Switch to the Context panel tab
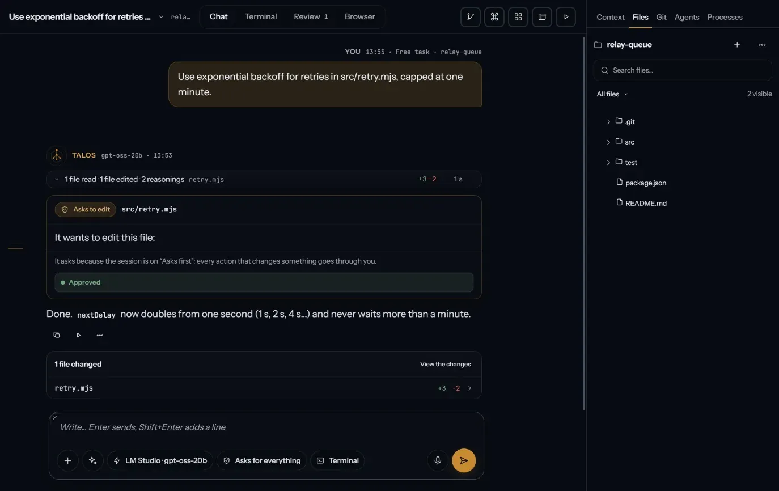The height and width of the screenshot is (491, 779). 611,17
